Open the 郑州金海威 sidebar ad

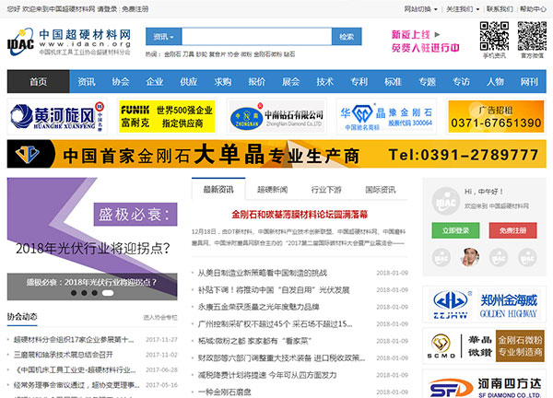point(484,305)
